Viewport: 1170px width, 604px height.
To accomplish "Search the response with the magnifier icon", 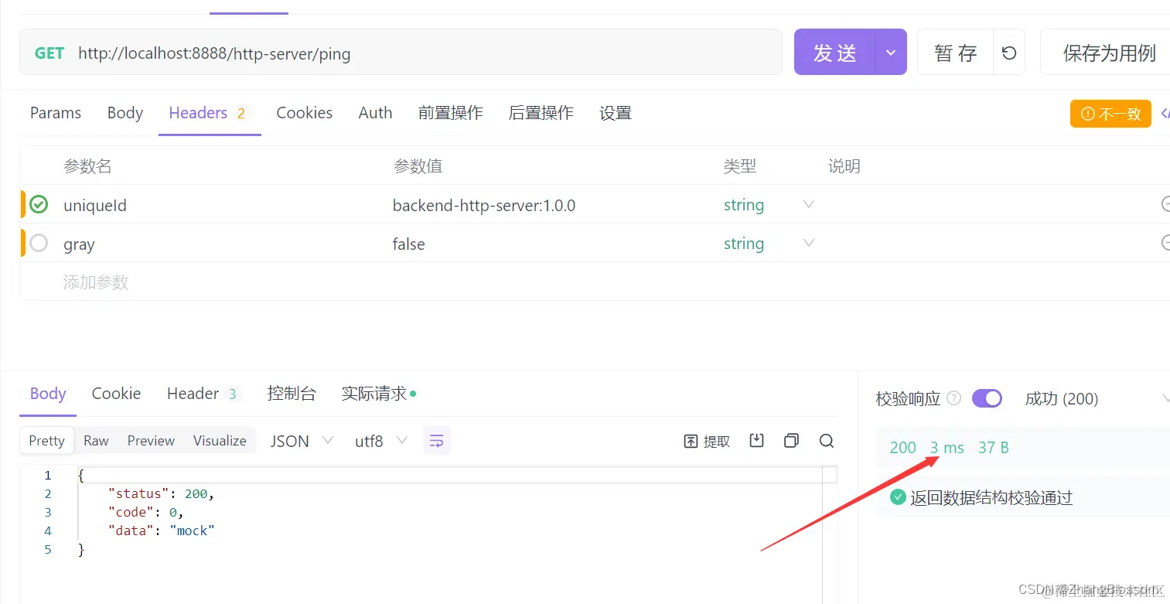I will (827, 441).
